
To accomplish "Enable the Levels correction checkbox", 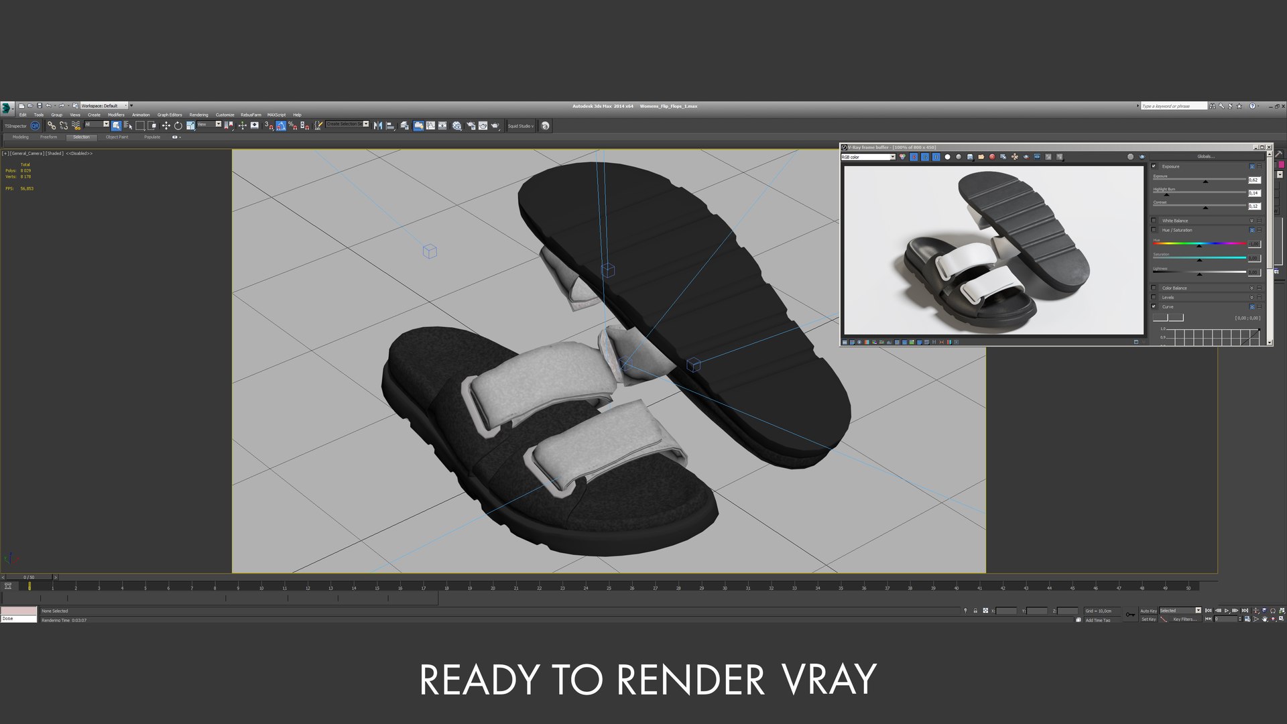I will pos(1154,297).
